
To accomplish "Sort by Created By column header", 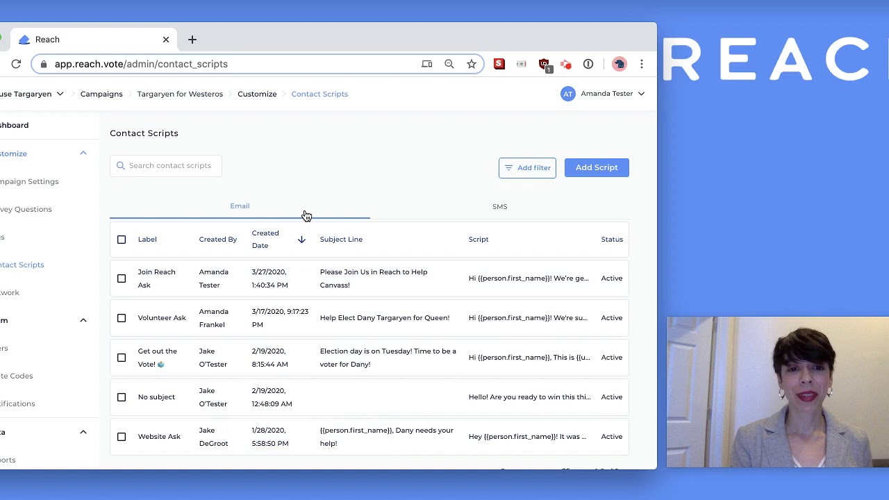I will [218, 240].
